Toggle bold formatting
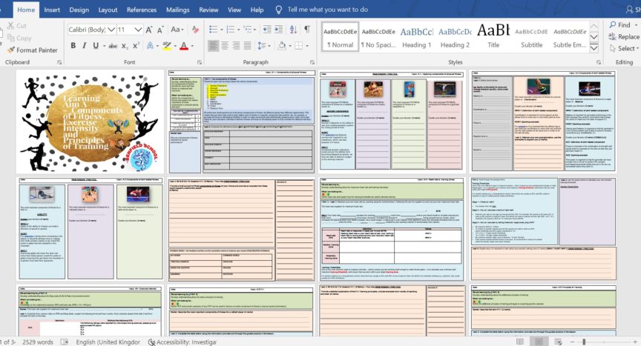The height and width of the screenshot is (346, 641). 73,46
